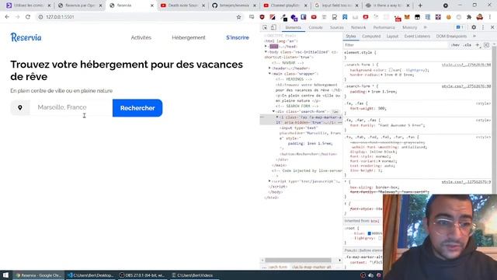Open the DOM Breakpoints tab

[x=451, y=37]
